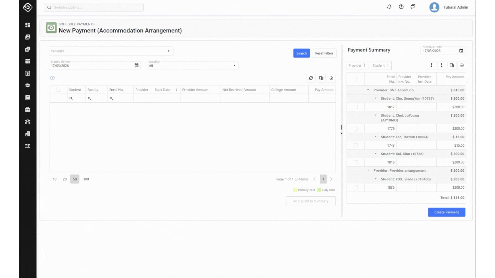Open the settings sliders sidebar icon
The height and width of the screenshot is (278, 495).
(x=28, y=146)
